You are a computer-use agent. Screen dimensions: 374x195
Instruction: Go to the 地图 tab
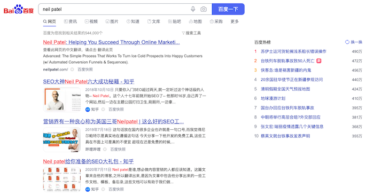click(x=196, y=21)
